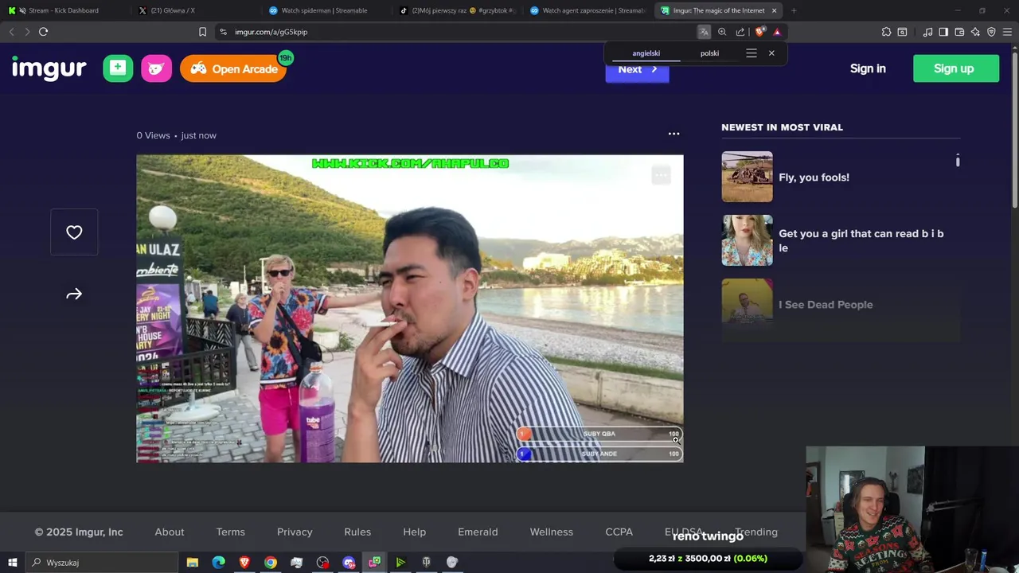Click the zoom magnifier icon in address bar
The height and width of the screenshot is (573, 1019).
pos(722,32)
